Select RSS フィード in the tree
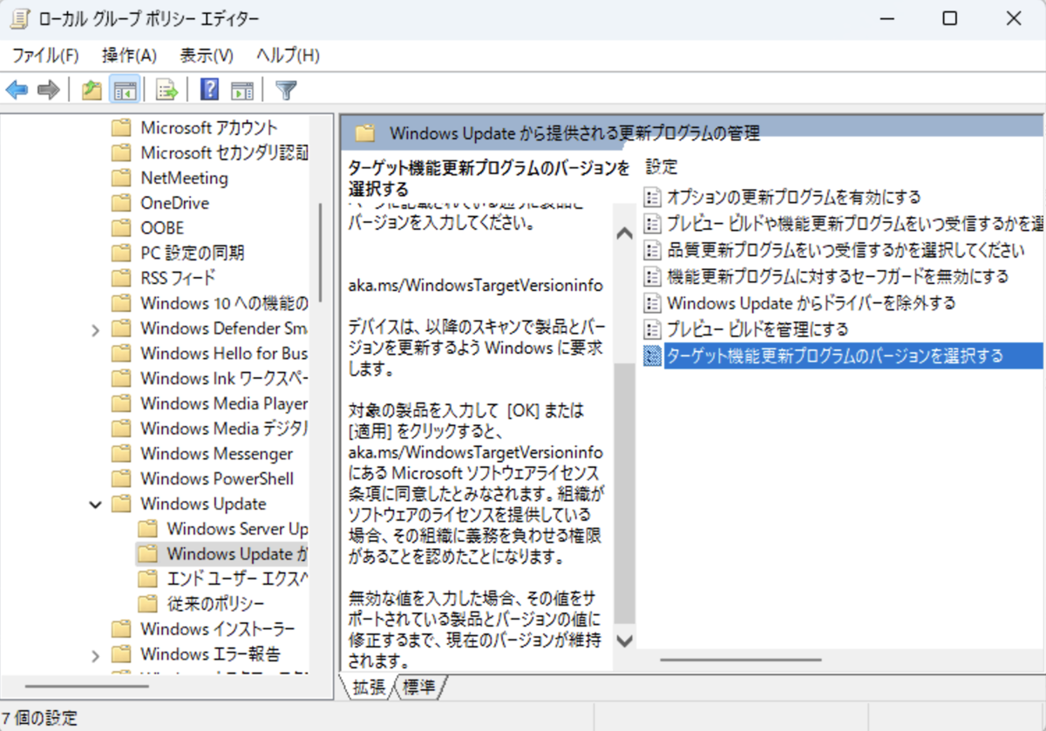1046x731 pixels. click(178, 278)
